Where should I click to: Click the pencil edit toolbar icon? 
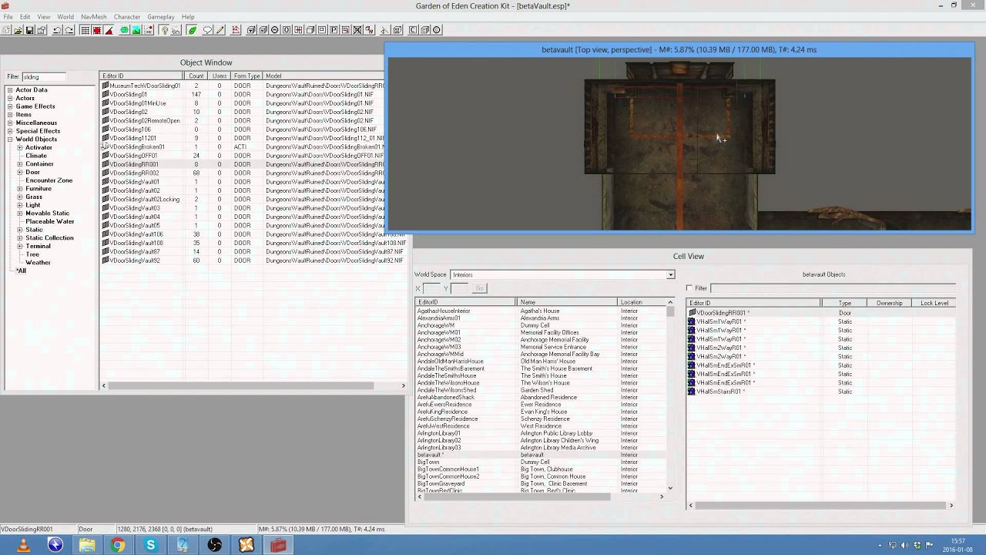(220, 30)
